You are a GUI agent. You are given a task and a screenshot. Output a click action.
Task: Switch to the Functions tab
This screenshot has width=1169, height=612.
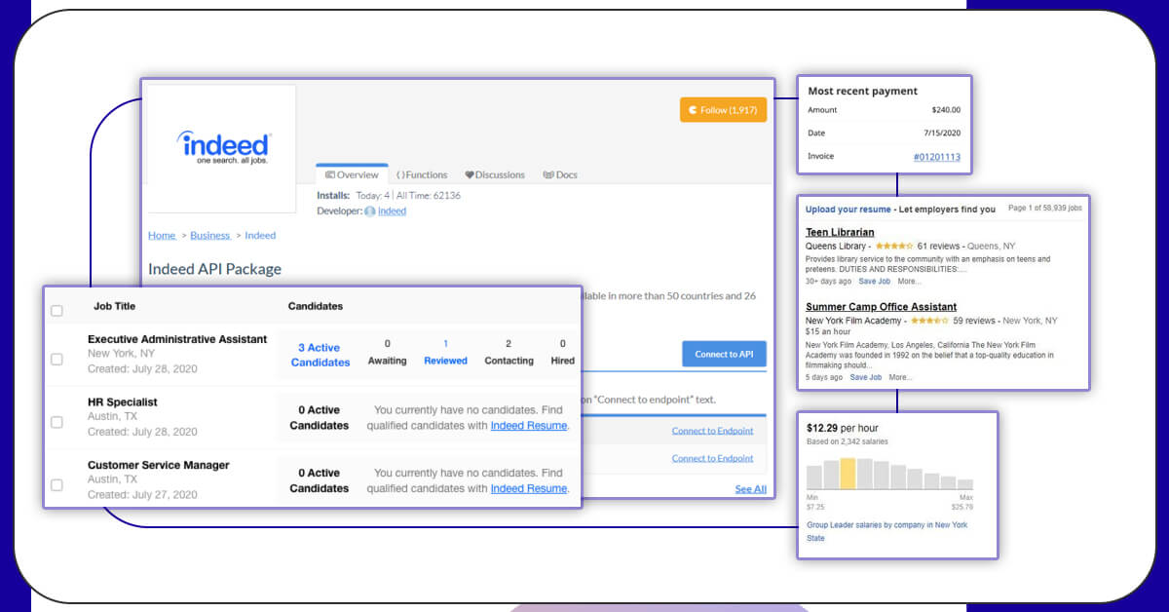coord(422,174)
